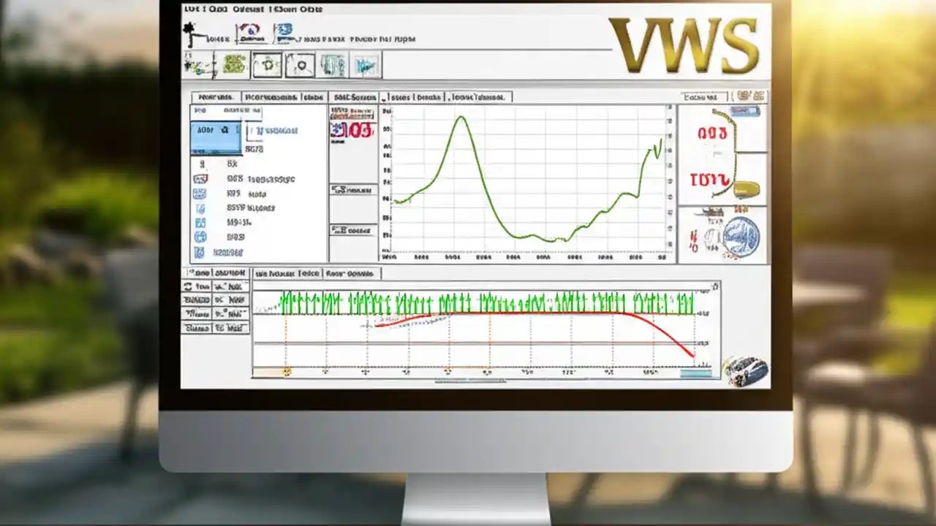Viewport: 936px width, 526px height.
Task: Open the leftmost menu in the menu bar
Action: pos(192,9)
